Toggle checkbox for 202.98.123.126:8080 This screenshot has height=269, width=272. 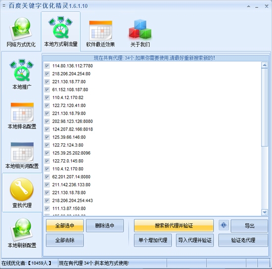click(x=47, y=122)
